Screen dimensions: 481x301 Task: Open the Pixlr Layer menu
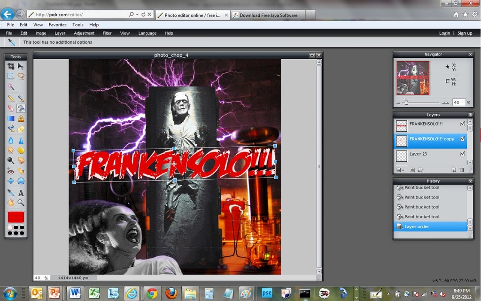(60, 33)
